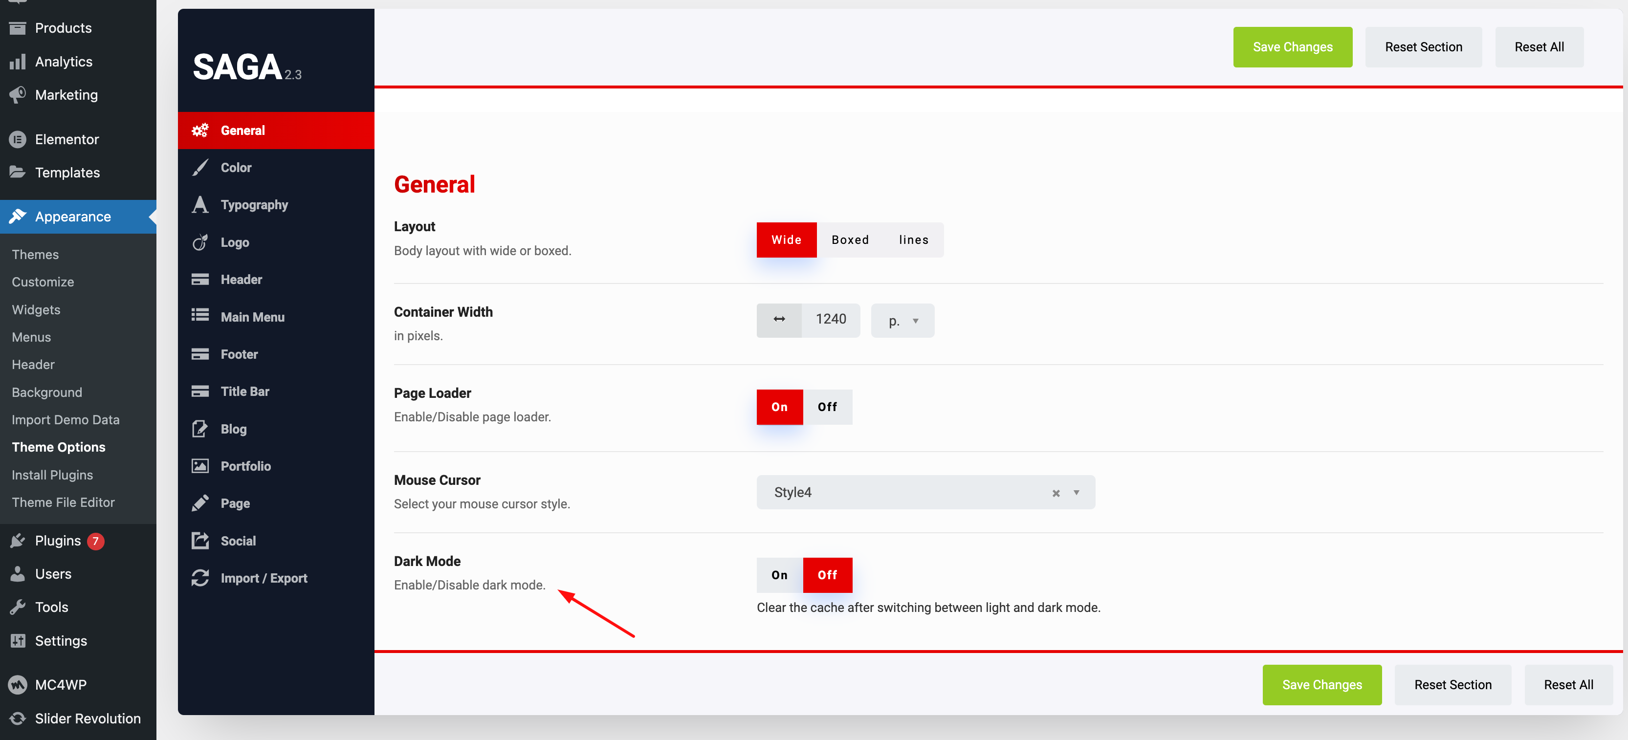Click the Settings sliders icon
1628x740 pixels.
[x=18, y=640]
